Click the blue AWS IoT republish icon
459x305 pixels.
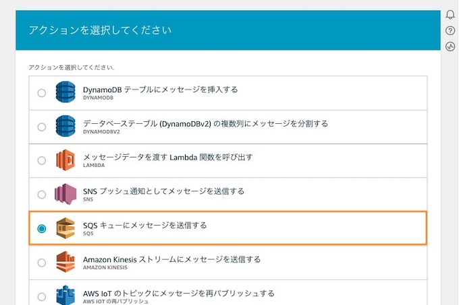[65, 295]
